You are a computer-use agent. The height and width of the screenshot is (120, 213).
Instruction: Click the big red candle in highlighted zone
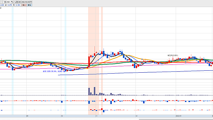[89, 62]
